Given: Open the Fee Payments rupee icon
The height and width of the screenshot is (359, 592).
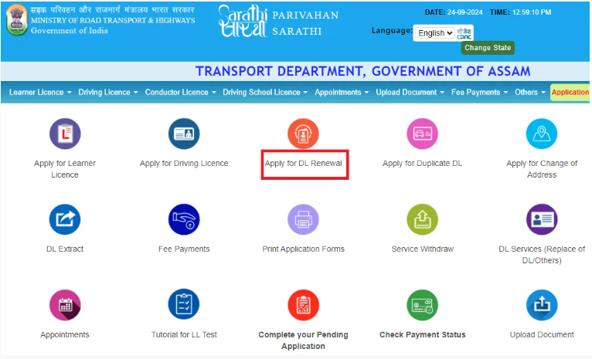Looking at the screenshot, I should pyautogui.click(x=184, y=220).
